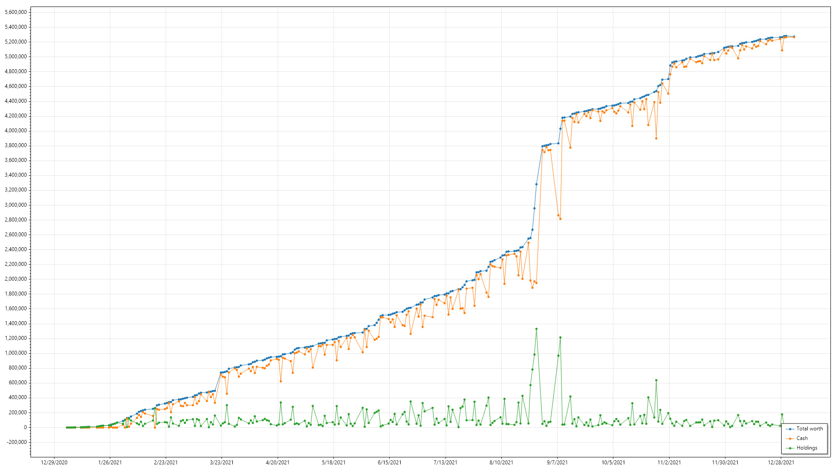
Task: Click the 3,000,000 value axis label
Action: [x=16, y=205]
